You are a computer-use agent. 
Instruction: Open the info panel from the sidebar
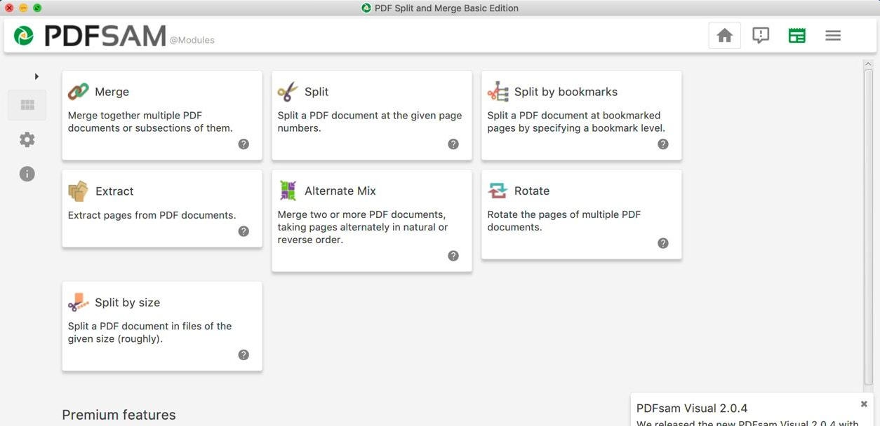(27, 173)
